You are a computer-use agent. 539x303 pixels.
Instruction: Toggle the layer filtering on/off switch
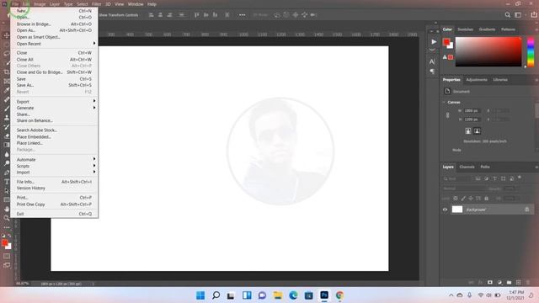pos(520,178)
